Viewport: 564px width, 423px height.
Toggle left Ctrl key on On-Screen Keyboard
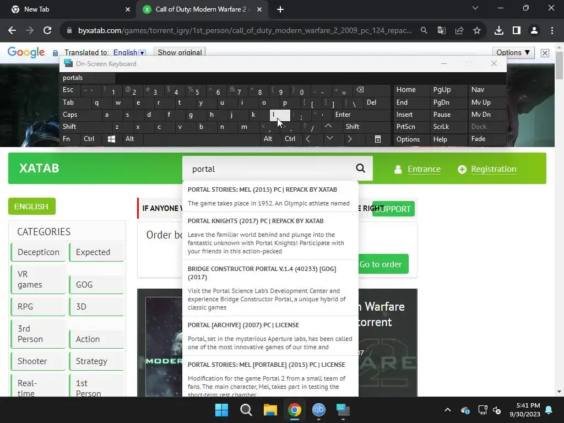click(91, 139)
